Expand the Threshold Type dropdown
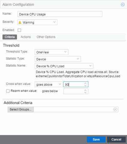The width and height of the screenshot is (127, 144). pyautogui.click(x=51, y=52)
